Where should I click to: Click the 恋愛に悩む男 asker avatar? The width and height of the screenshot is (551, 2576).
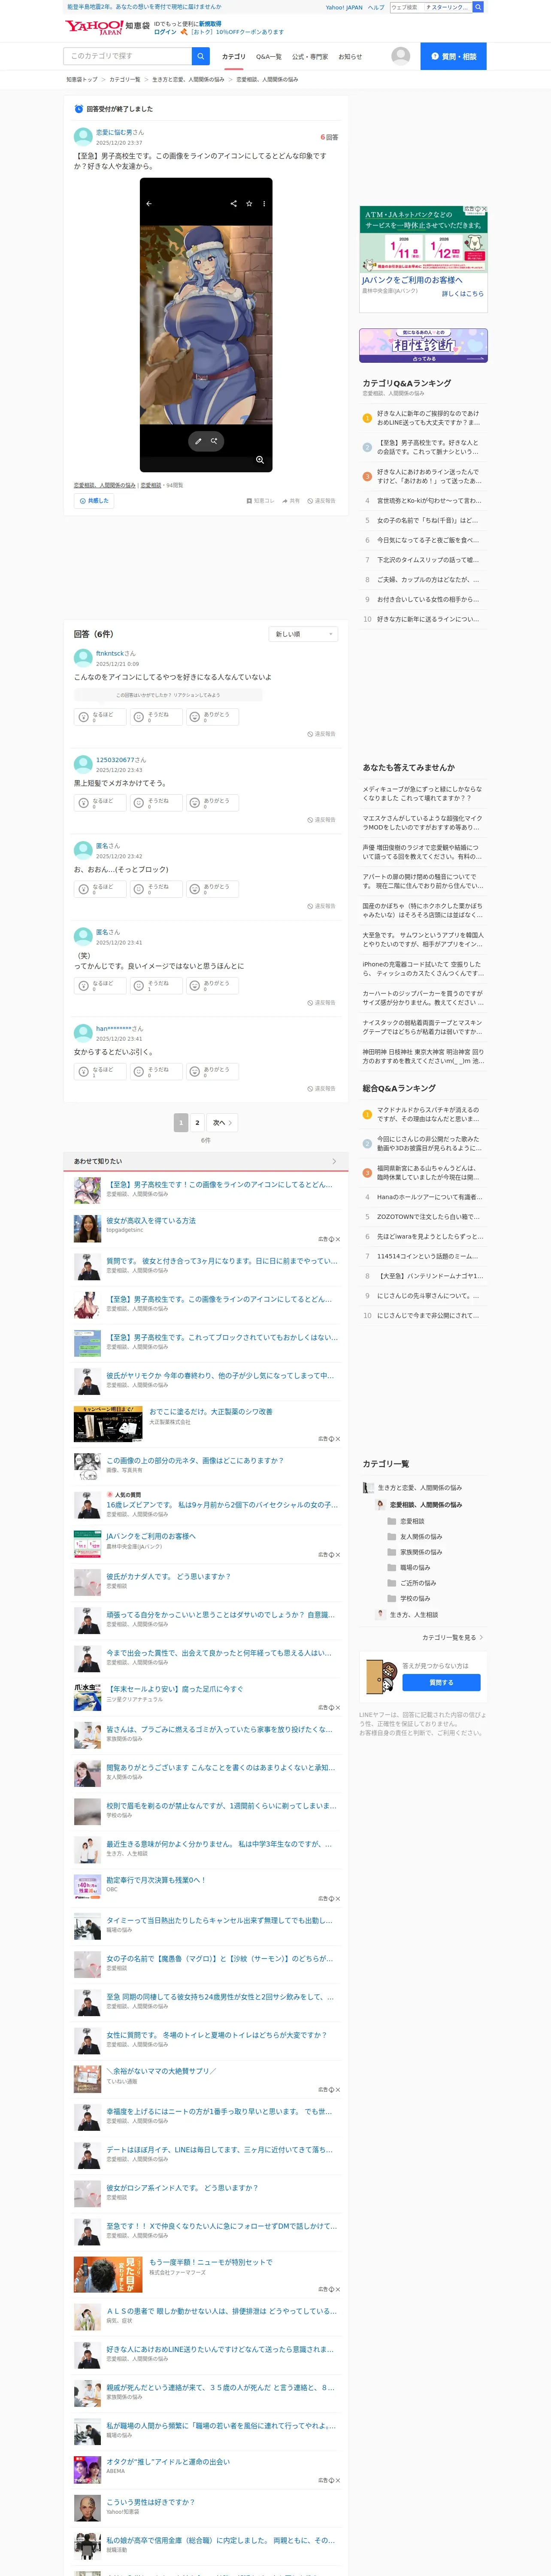click(83, 136)
